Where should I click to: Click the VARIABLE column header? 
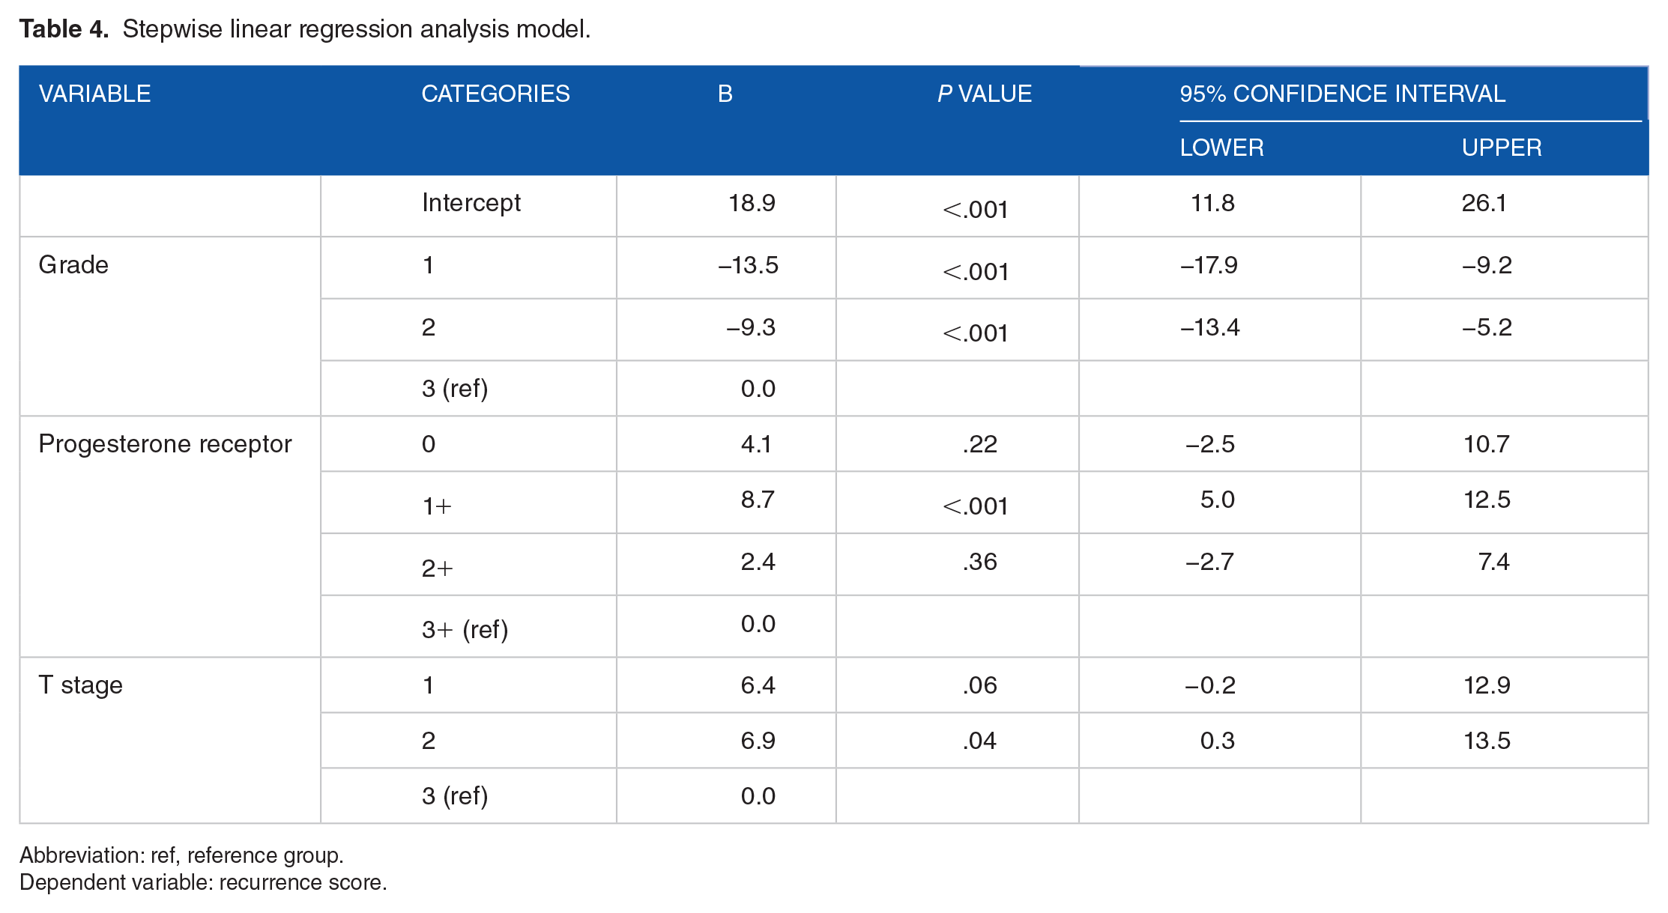click(94, 94)
